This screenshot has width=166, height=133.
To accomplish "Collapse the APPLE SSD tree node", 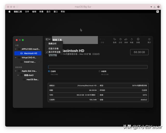I will tap(16, 49).
